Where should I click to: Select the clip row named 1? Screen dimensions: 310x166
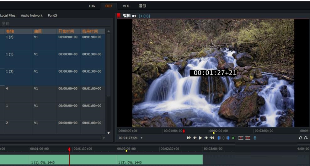click(52, 111)
